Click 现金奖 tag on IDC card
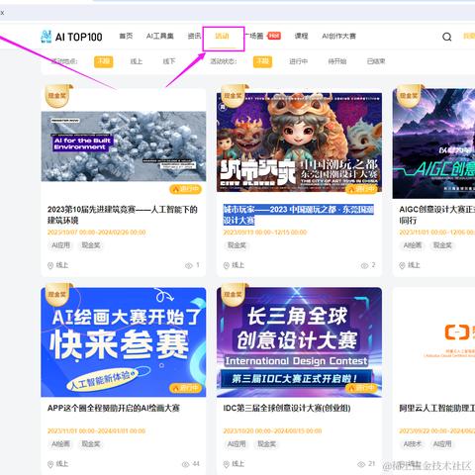Image resolution: width=475 pixels, height=475 pixels. coord(266,444)
